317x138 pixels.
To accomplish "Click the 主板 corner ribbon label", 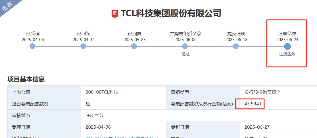I will click(x=7, y=6).
